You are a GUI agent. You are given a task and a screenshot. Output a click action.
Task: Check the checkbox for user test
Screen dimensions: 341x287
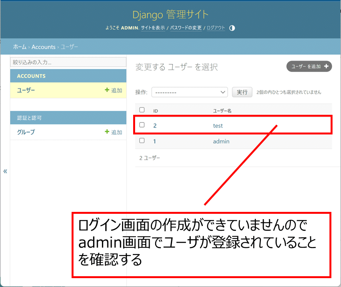142,125
